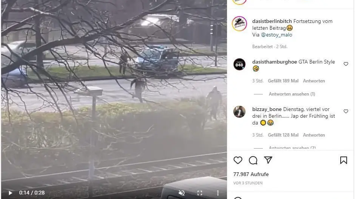Open @estoy_malo profile link

click(x=276, y=35)
